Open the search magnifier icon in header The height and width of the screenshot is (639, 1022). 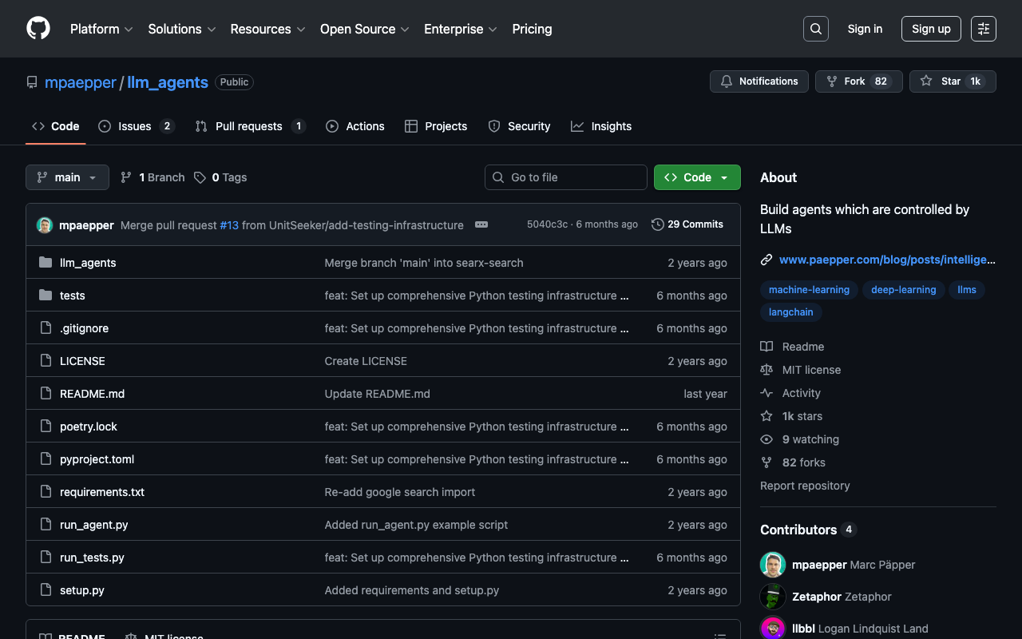click(815, 29)
